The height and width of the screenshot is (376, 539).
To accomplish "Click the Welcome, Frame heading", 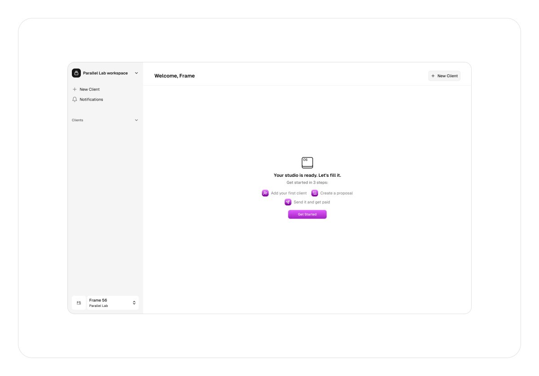I will (x=175, y=76).
